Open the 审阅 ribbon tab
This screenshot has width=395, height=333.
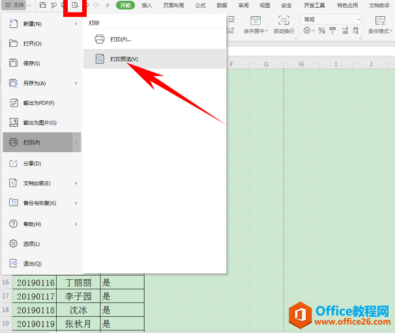click(x=243, y=5)
